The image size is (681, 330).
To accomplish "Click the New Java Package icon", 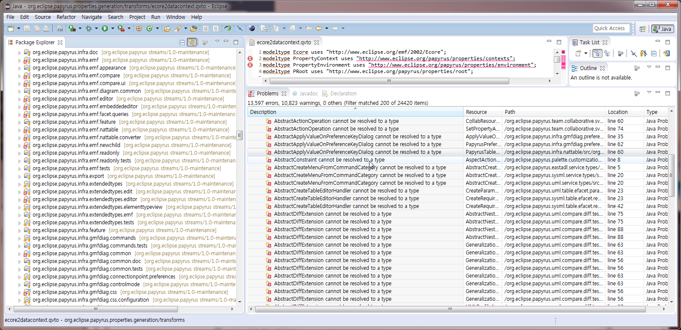I will pos(139,28).
